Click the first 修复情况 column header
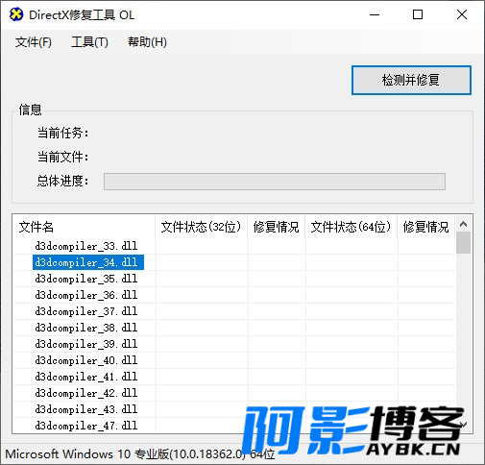Viewport: 485px width, 465px height. 276,227
